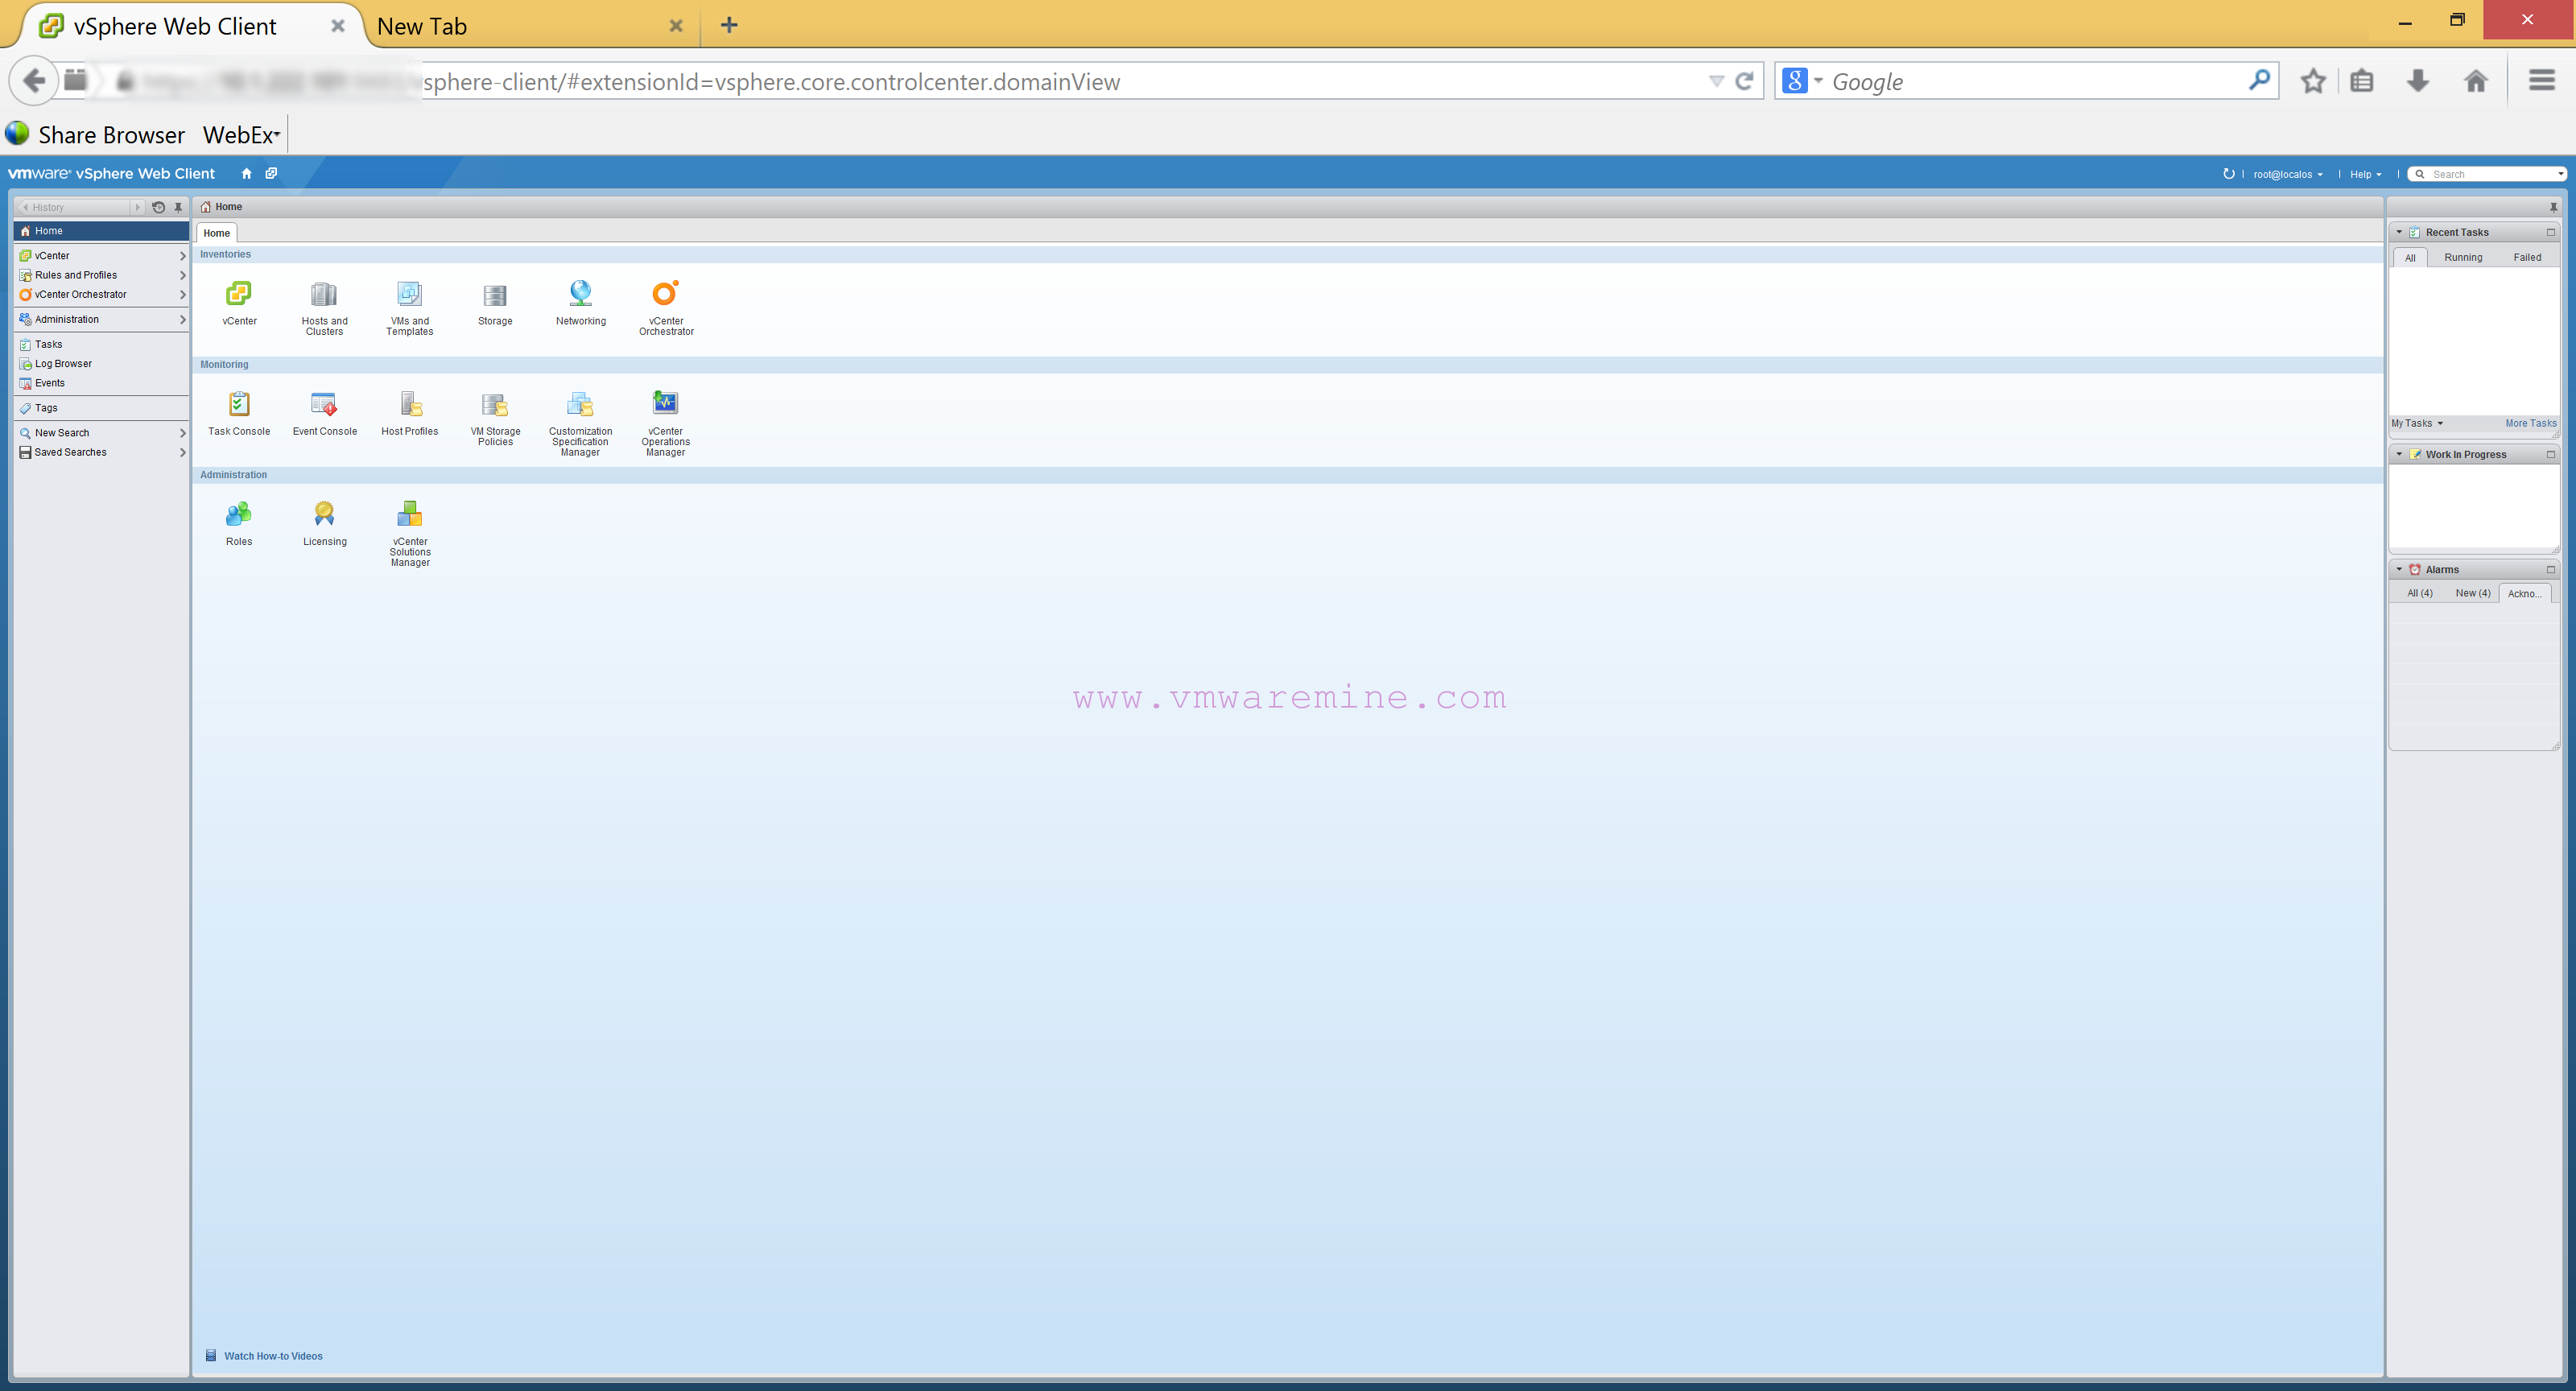This screenshot has width=2576, height=1391.
Task: Click the Share Browser button
Action: click(96, 135)
